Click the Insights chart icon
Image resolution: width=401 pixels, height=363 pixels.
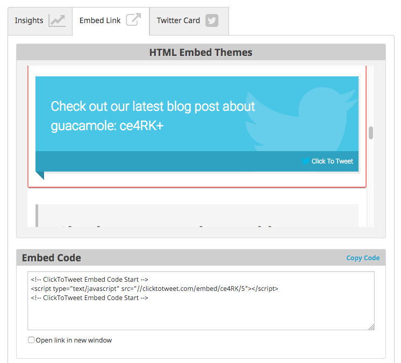point(57,21)
